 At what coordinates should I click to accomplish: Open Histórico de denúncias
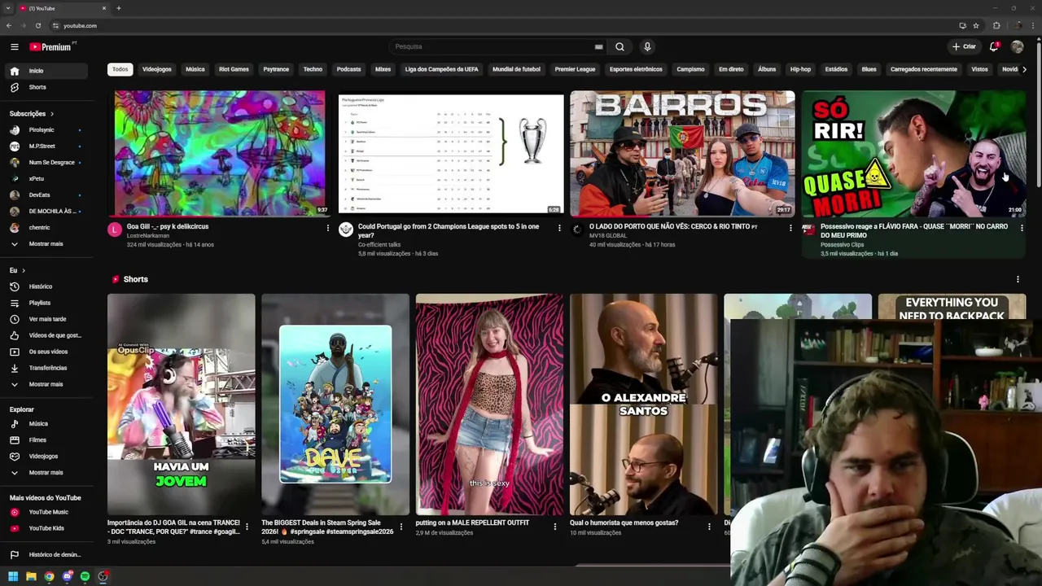[46, 555]
